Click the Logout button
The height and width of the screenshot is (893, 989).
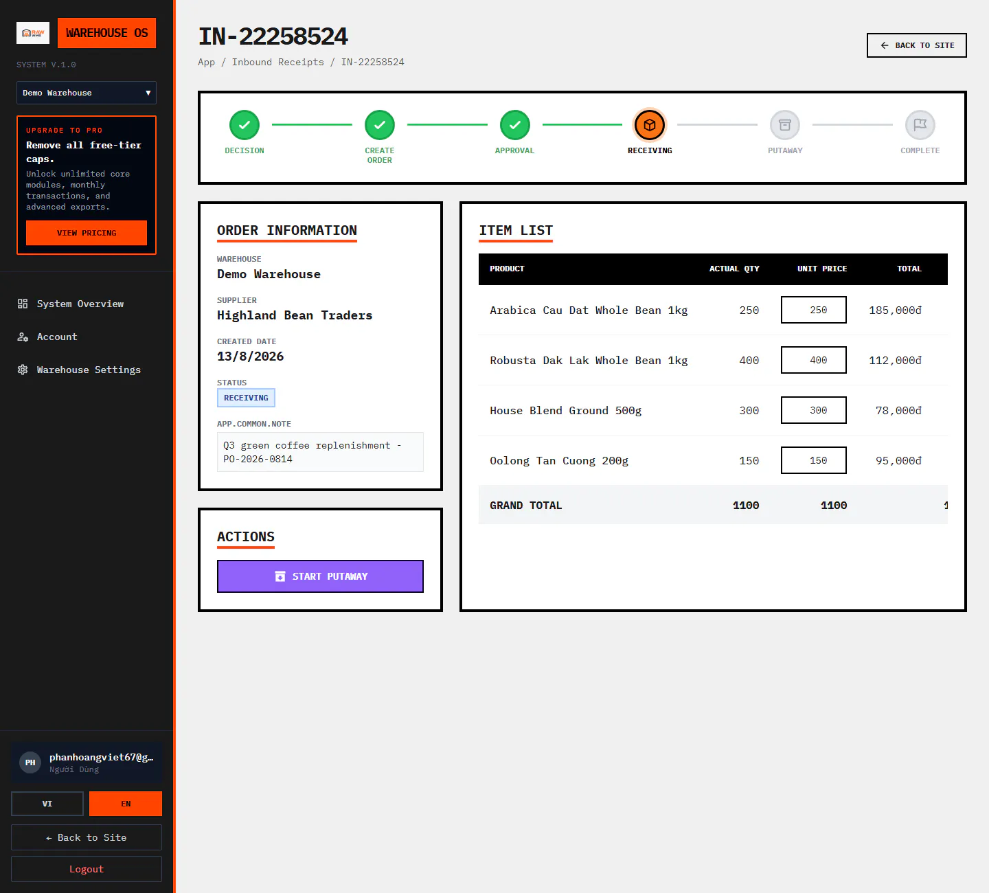click(x=87, y=869)
